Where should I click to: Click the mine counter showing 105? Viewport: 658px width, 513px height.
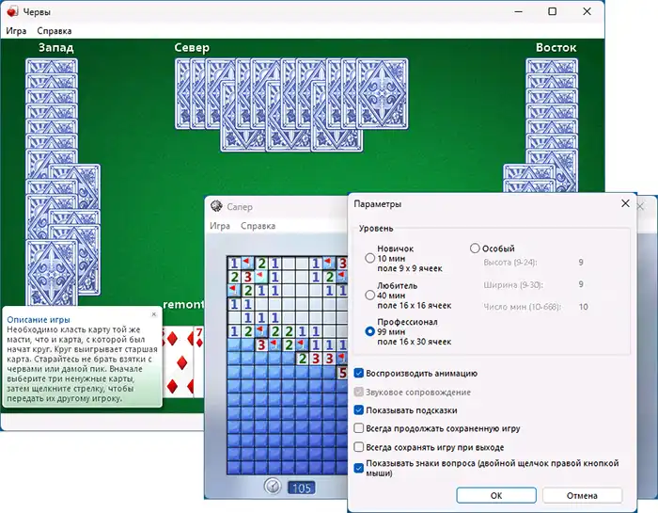302,488
